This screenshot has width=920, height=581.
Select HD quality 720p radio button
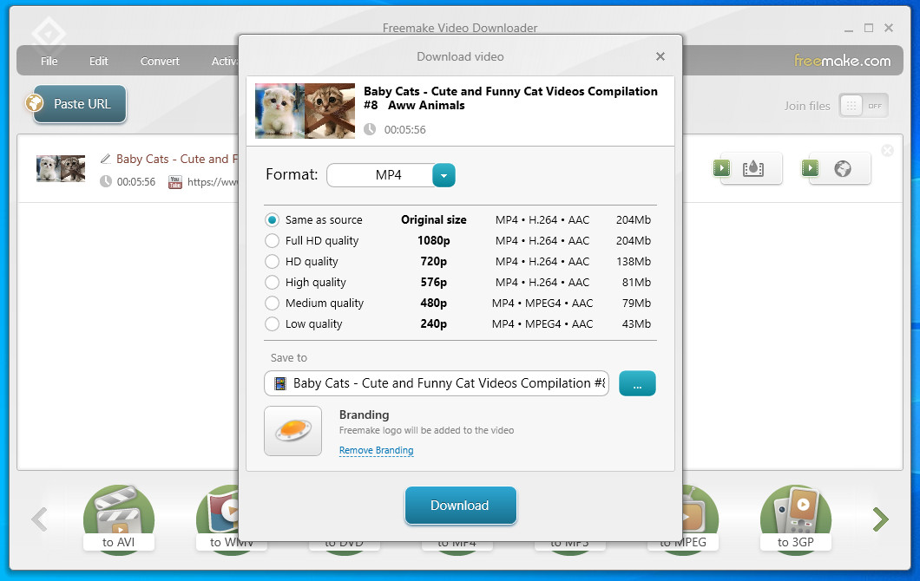click(273, 262)
